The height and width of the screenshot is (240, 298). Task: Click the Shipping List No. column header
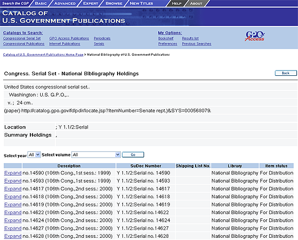point(193,166)
